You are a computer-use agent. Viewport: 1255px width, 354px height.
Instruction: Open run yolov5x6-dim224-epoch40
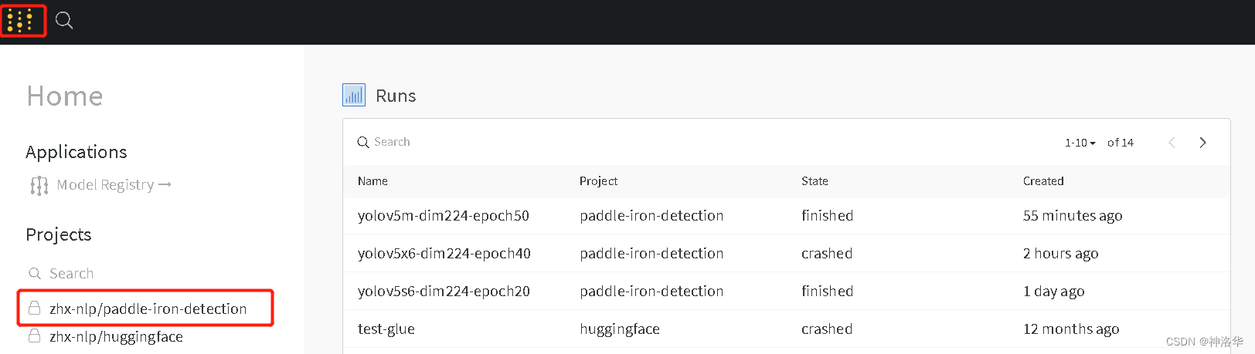coord(444,254)
